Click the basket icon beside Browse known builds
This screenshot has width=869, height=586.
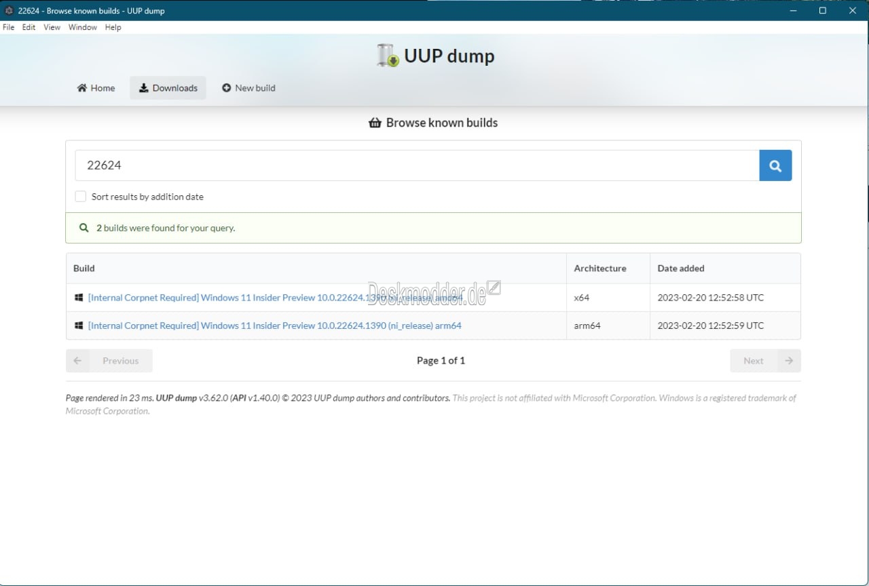(375, 123)
